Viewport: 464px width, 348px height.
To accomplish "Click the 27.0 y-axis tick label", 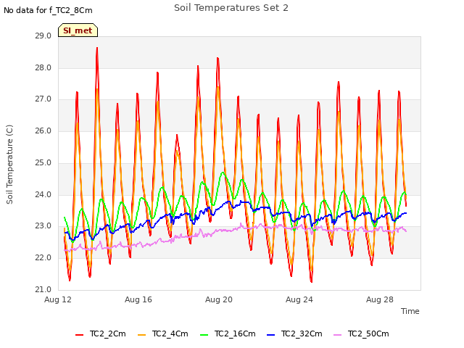I will coord(43,99).
